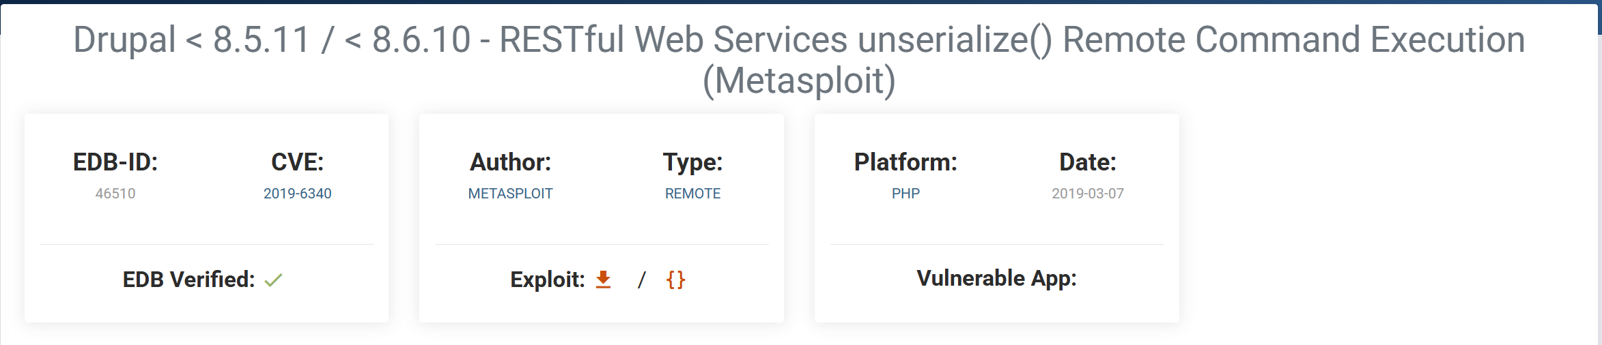
Task: Click the CVE heading label
Action: 297,162
